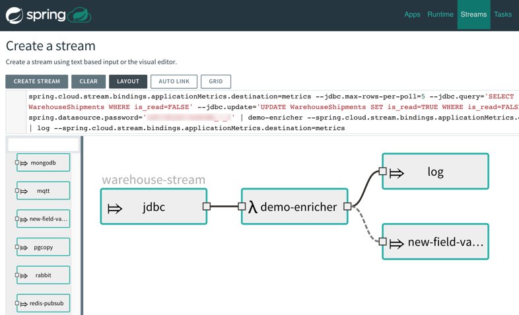This screenshot has height=315, width=519.
Task: Click the canvas new-field-va... node input port
Action: (x=382, y=242)
